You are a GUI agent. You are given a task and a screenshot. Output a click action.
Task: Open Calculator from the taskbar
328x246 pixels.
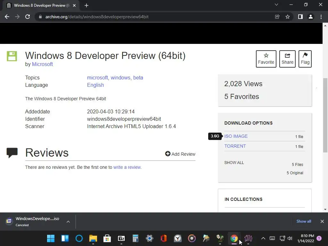pyautogui.click(x=135, y=238)
